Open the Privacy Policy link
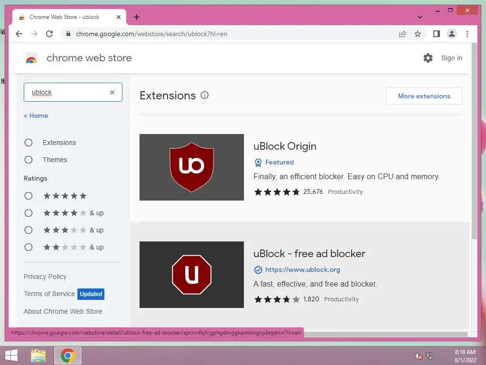Viewport: 486px width, 365px height. point(45,277)
